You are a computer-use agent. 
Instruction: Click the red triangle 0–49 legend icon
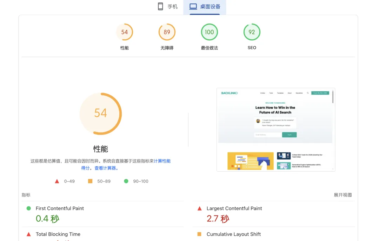click(57, 181)
